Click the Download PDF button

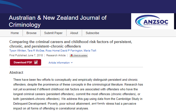pos(25,62)
